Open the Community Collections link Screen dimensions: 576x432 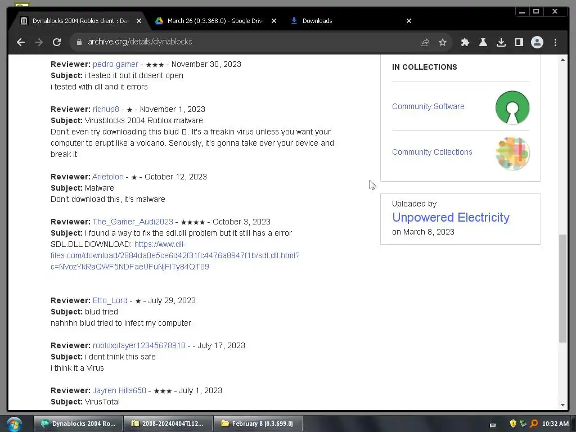pyautogui.click(x=432, y=152)
